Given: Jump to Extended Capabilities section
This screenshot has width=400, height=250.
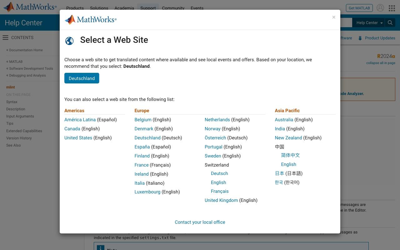Looking at the screenshot, I should pyautogui.click(x=24, y=131).
